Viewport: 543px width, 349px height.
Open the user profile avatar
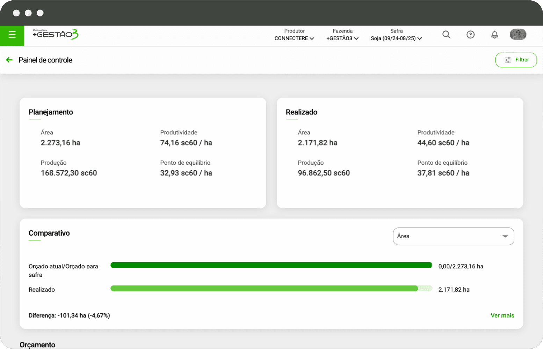pos(518,35)
